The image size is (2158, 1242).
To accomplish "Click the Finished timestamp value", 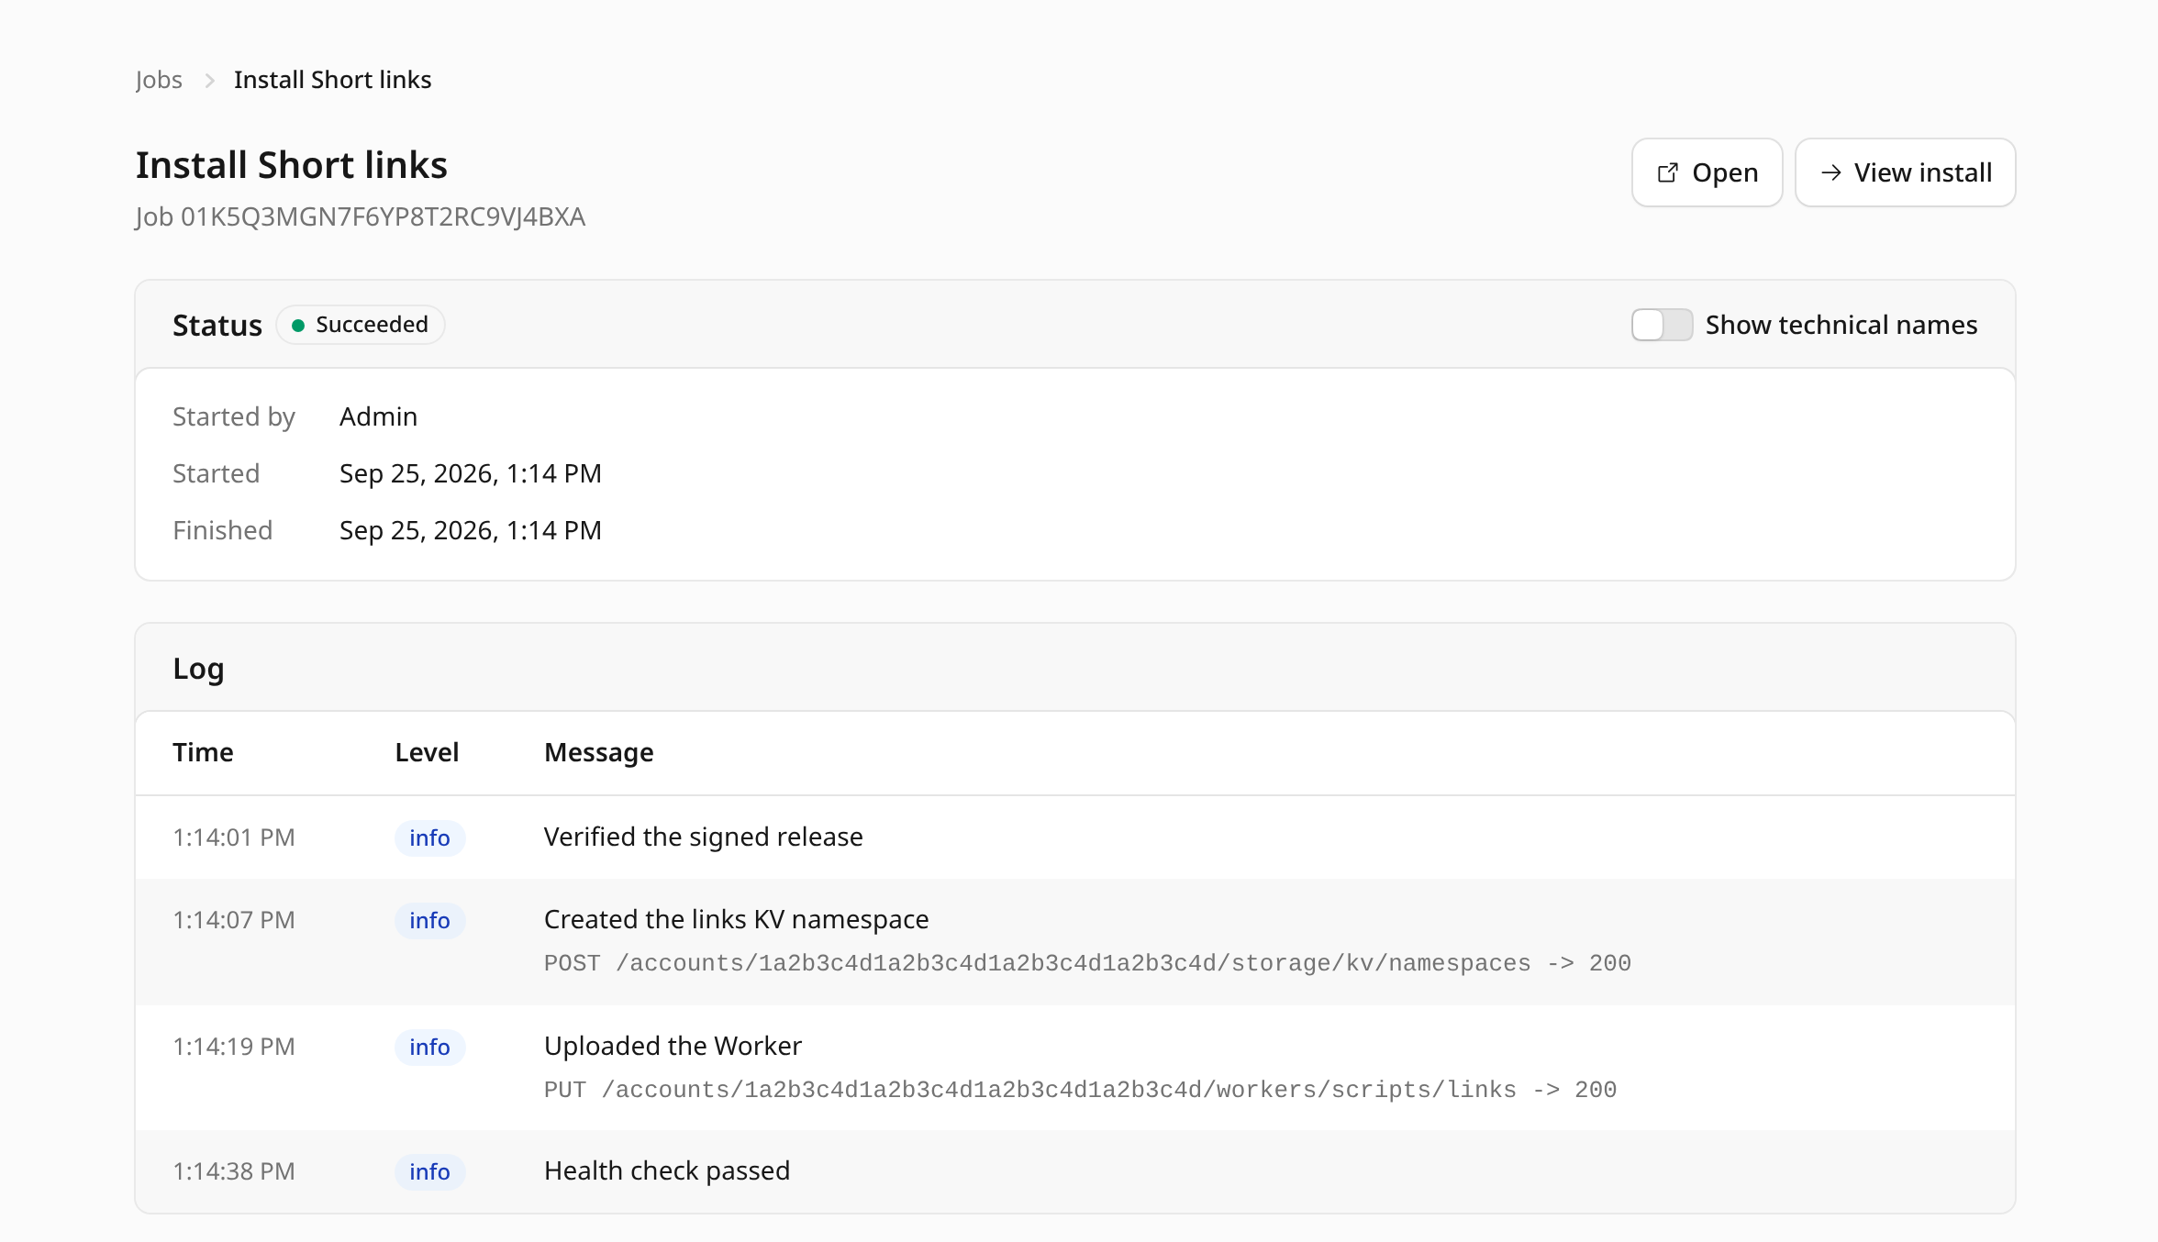I will (x=470, y=530).
